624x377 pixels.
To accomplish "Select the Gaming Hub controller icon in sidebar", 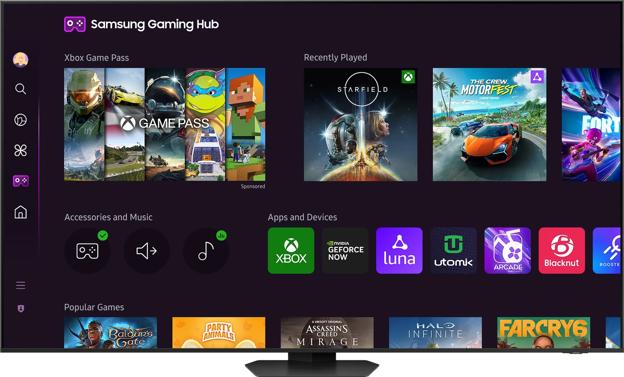I will click(x=21, y=181).
